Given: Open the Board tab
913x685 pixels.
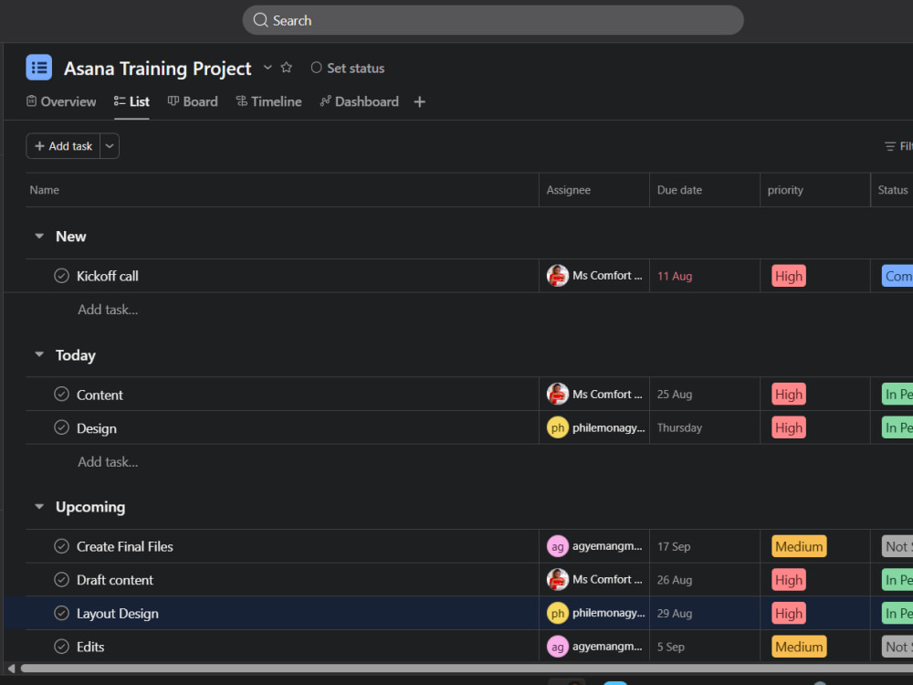Looking at the screenshot, I should (x=193, y=101).
